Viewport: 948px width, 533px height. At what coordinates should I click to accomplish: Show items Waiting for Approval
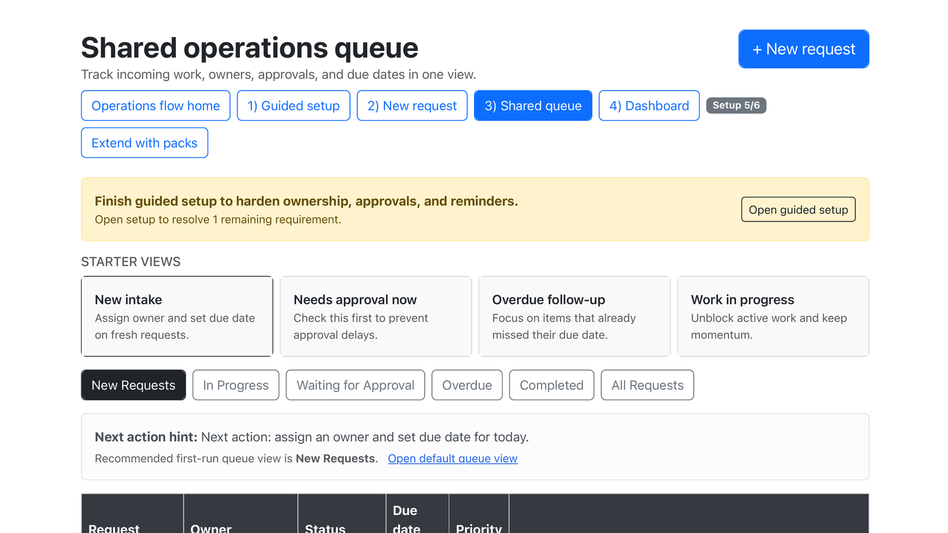coord(355,385)
